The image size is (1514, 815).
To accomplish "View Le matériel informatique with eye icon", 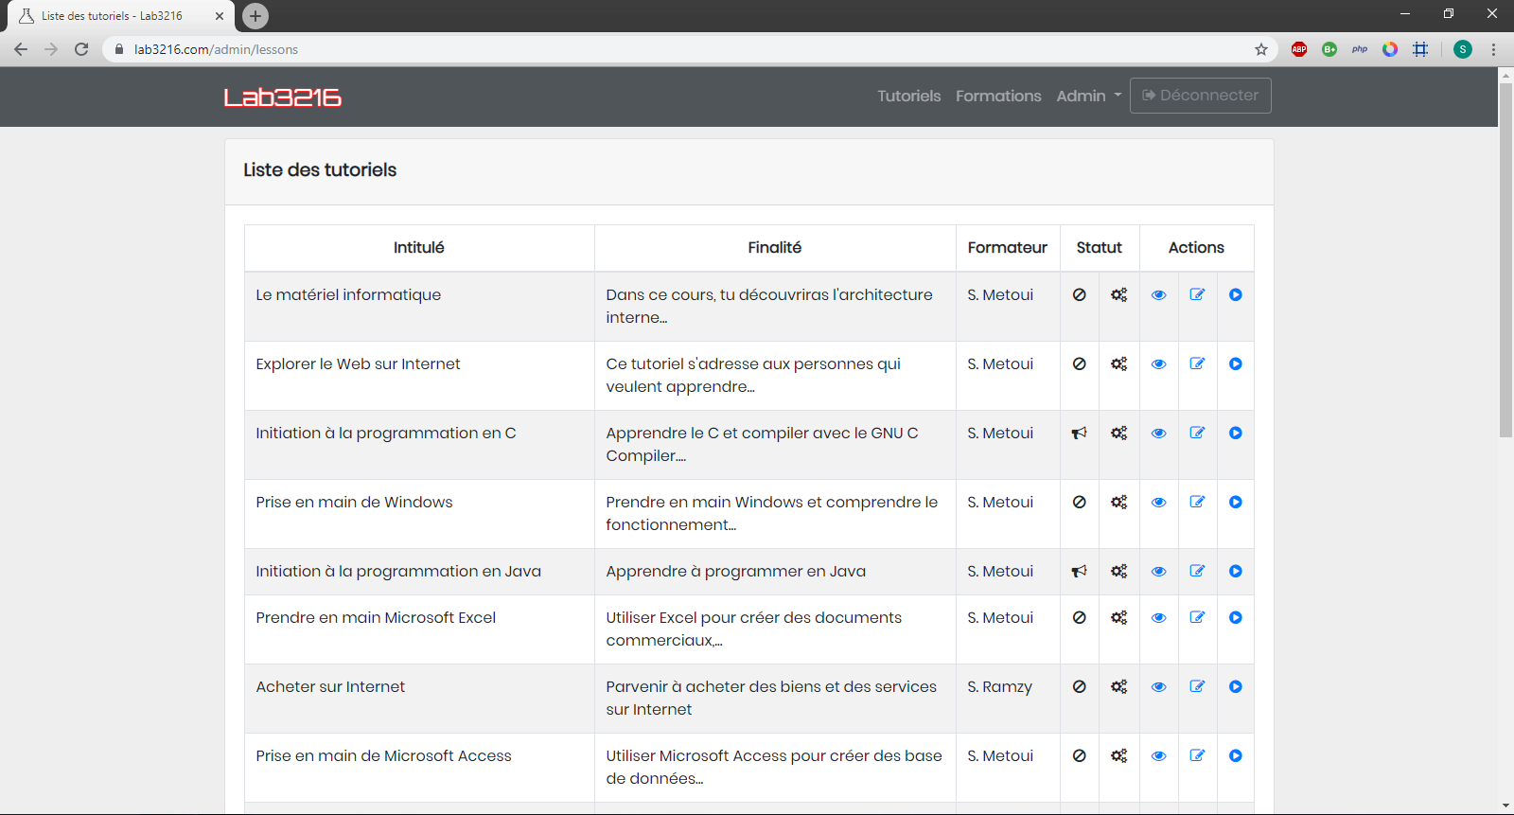I will click(1158, 295).
